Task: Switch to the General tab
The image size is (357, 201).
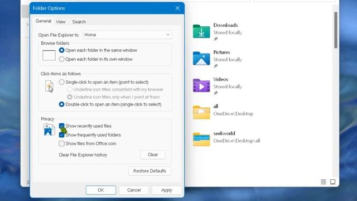Action: 44,21
